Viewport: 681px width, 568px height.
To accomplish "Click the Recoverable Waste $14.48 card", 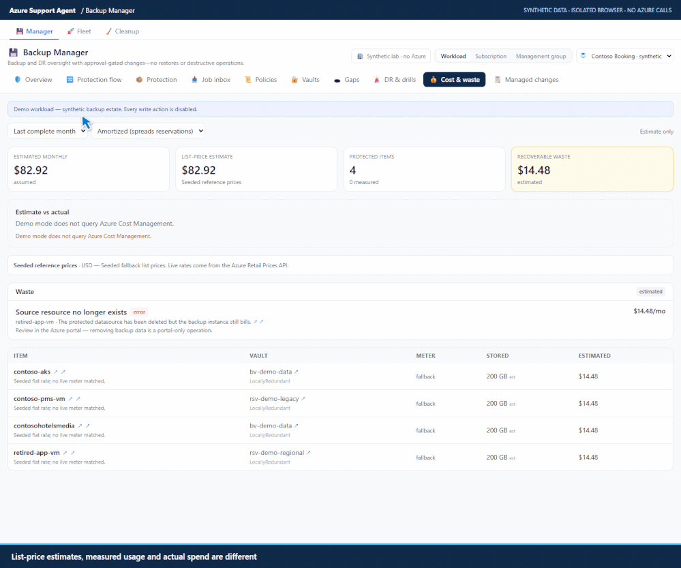I will click(x=592, y=169).
